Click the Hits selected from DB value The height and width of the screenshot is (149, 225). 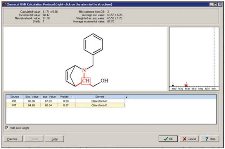click(x=108, y=12)
